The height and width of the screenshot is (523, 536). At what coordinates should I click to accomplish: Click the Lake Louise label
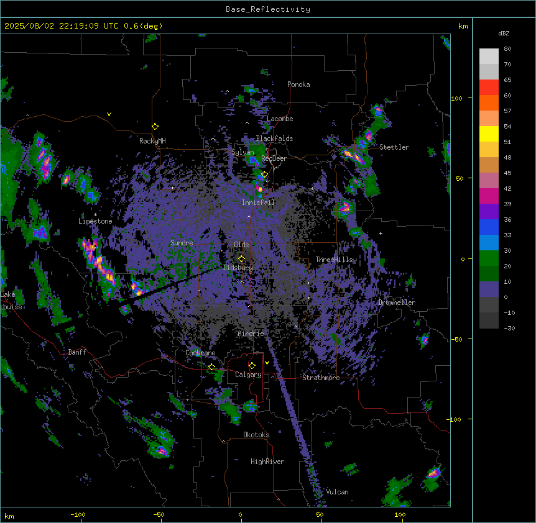(x=11, y=301)
